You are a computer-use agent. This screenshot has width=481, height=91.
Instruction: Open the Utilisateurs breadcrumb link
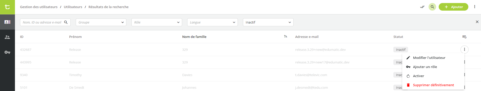[x=73, y=7]
